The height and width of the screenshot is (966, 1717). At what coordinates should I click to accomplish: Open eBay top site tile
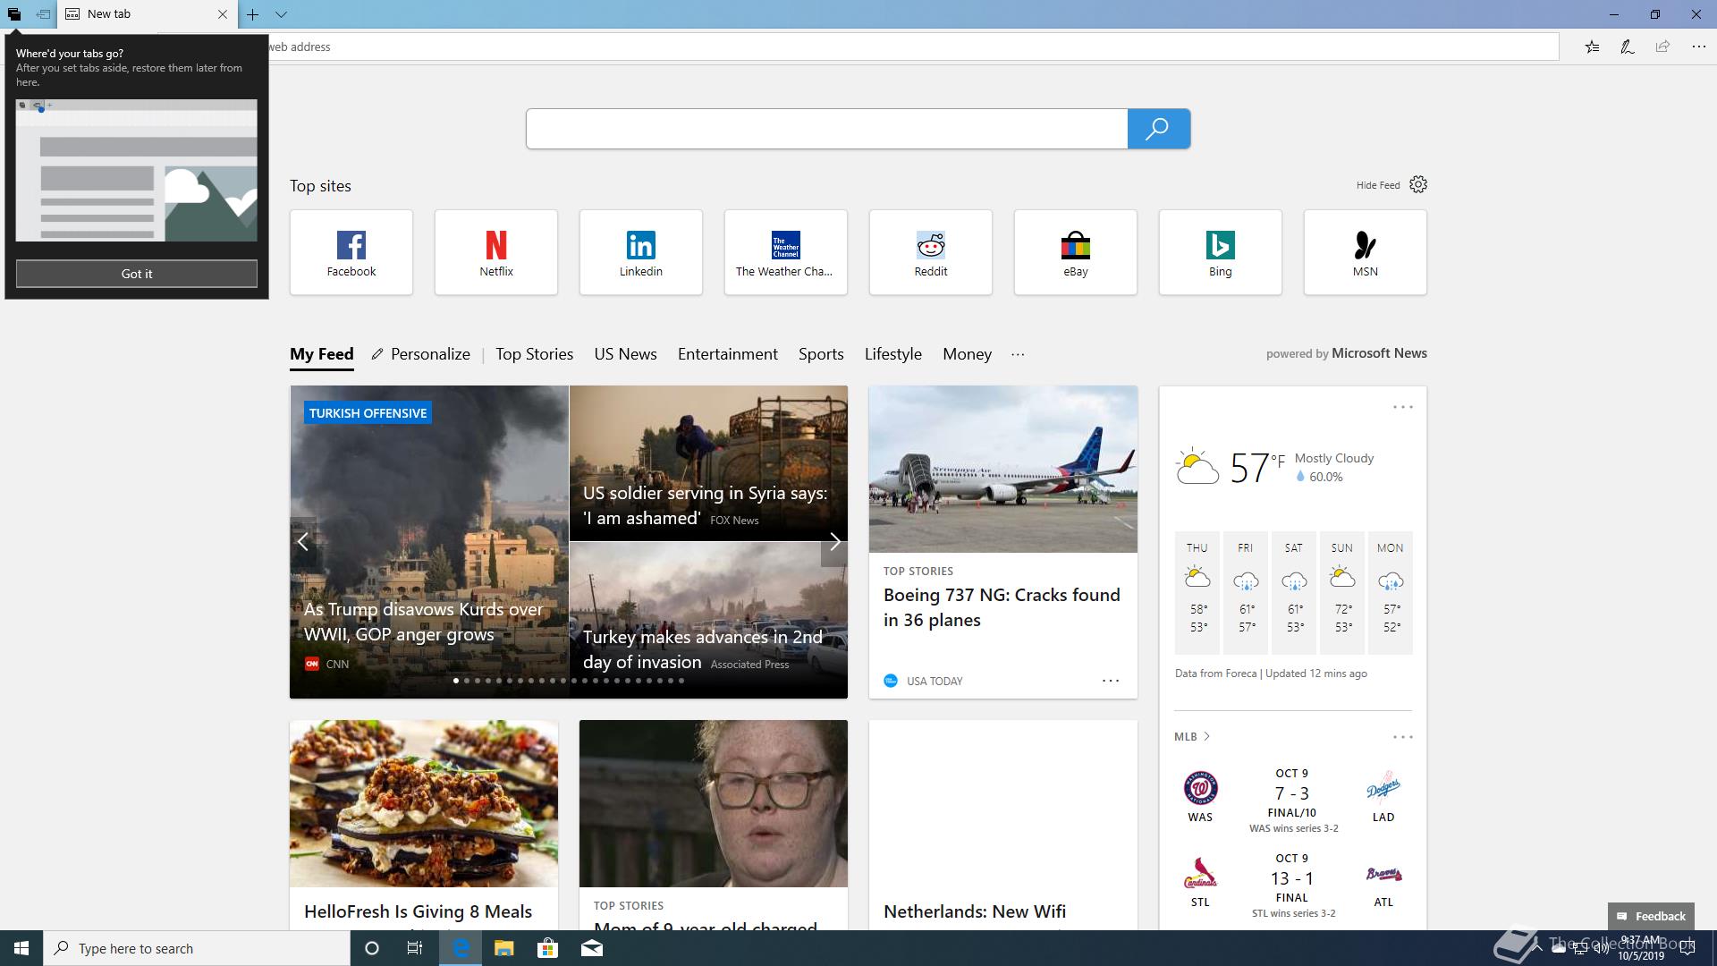click(x=1076, y=252)
